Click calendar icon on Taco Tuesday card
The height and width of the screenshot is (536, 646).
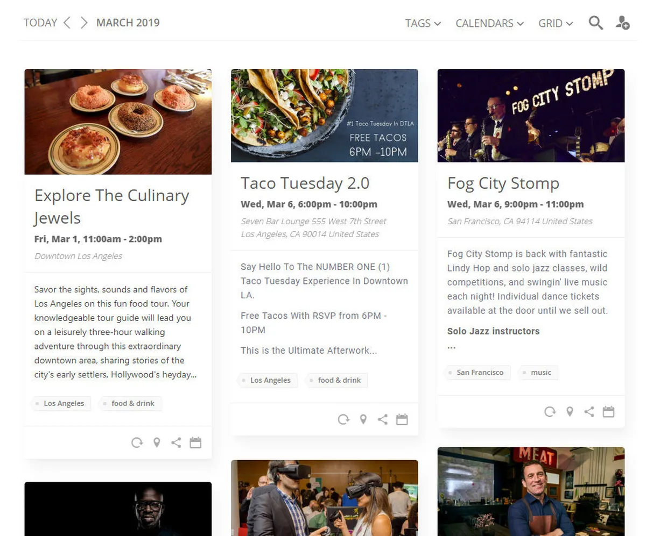[x=402, y=419]
